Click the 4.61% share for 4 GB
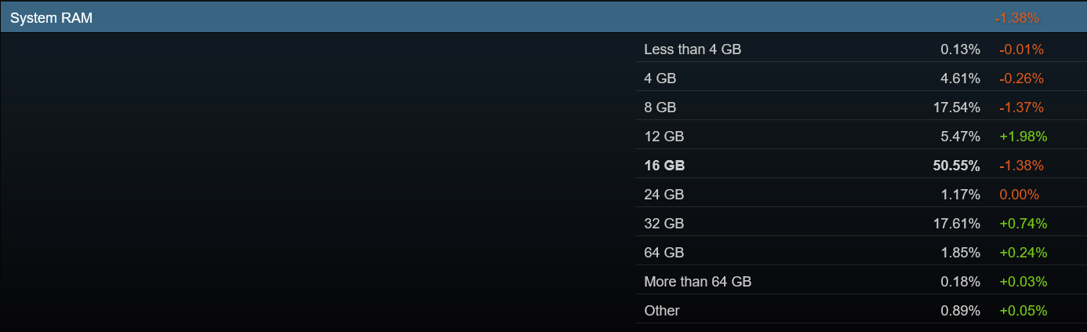Screen dimensions: 1087x332 click(960, 78)
